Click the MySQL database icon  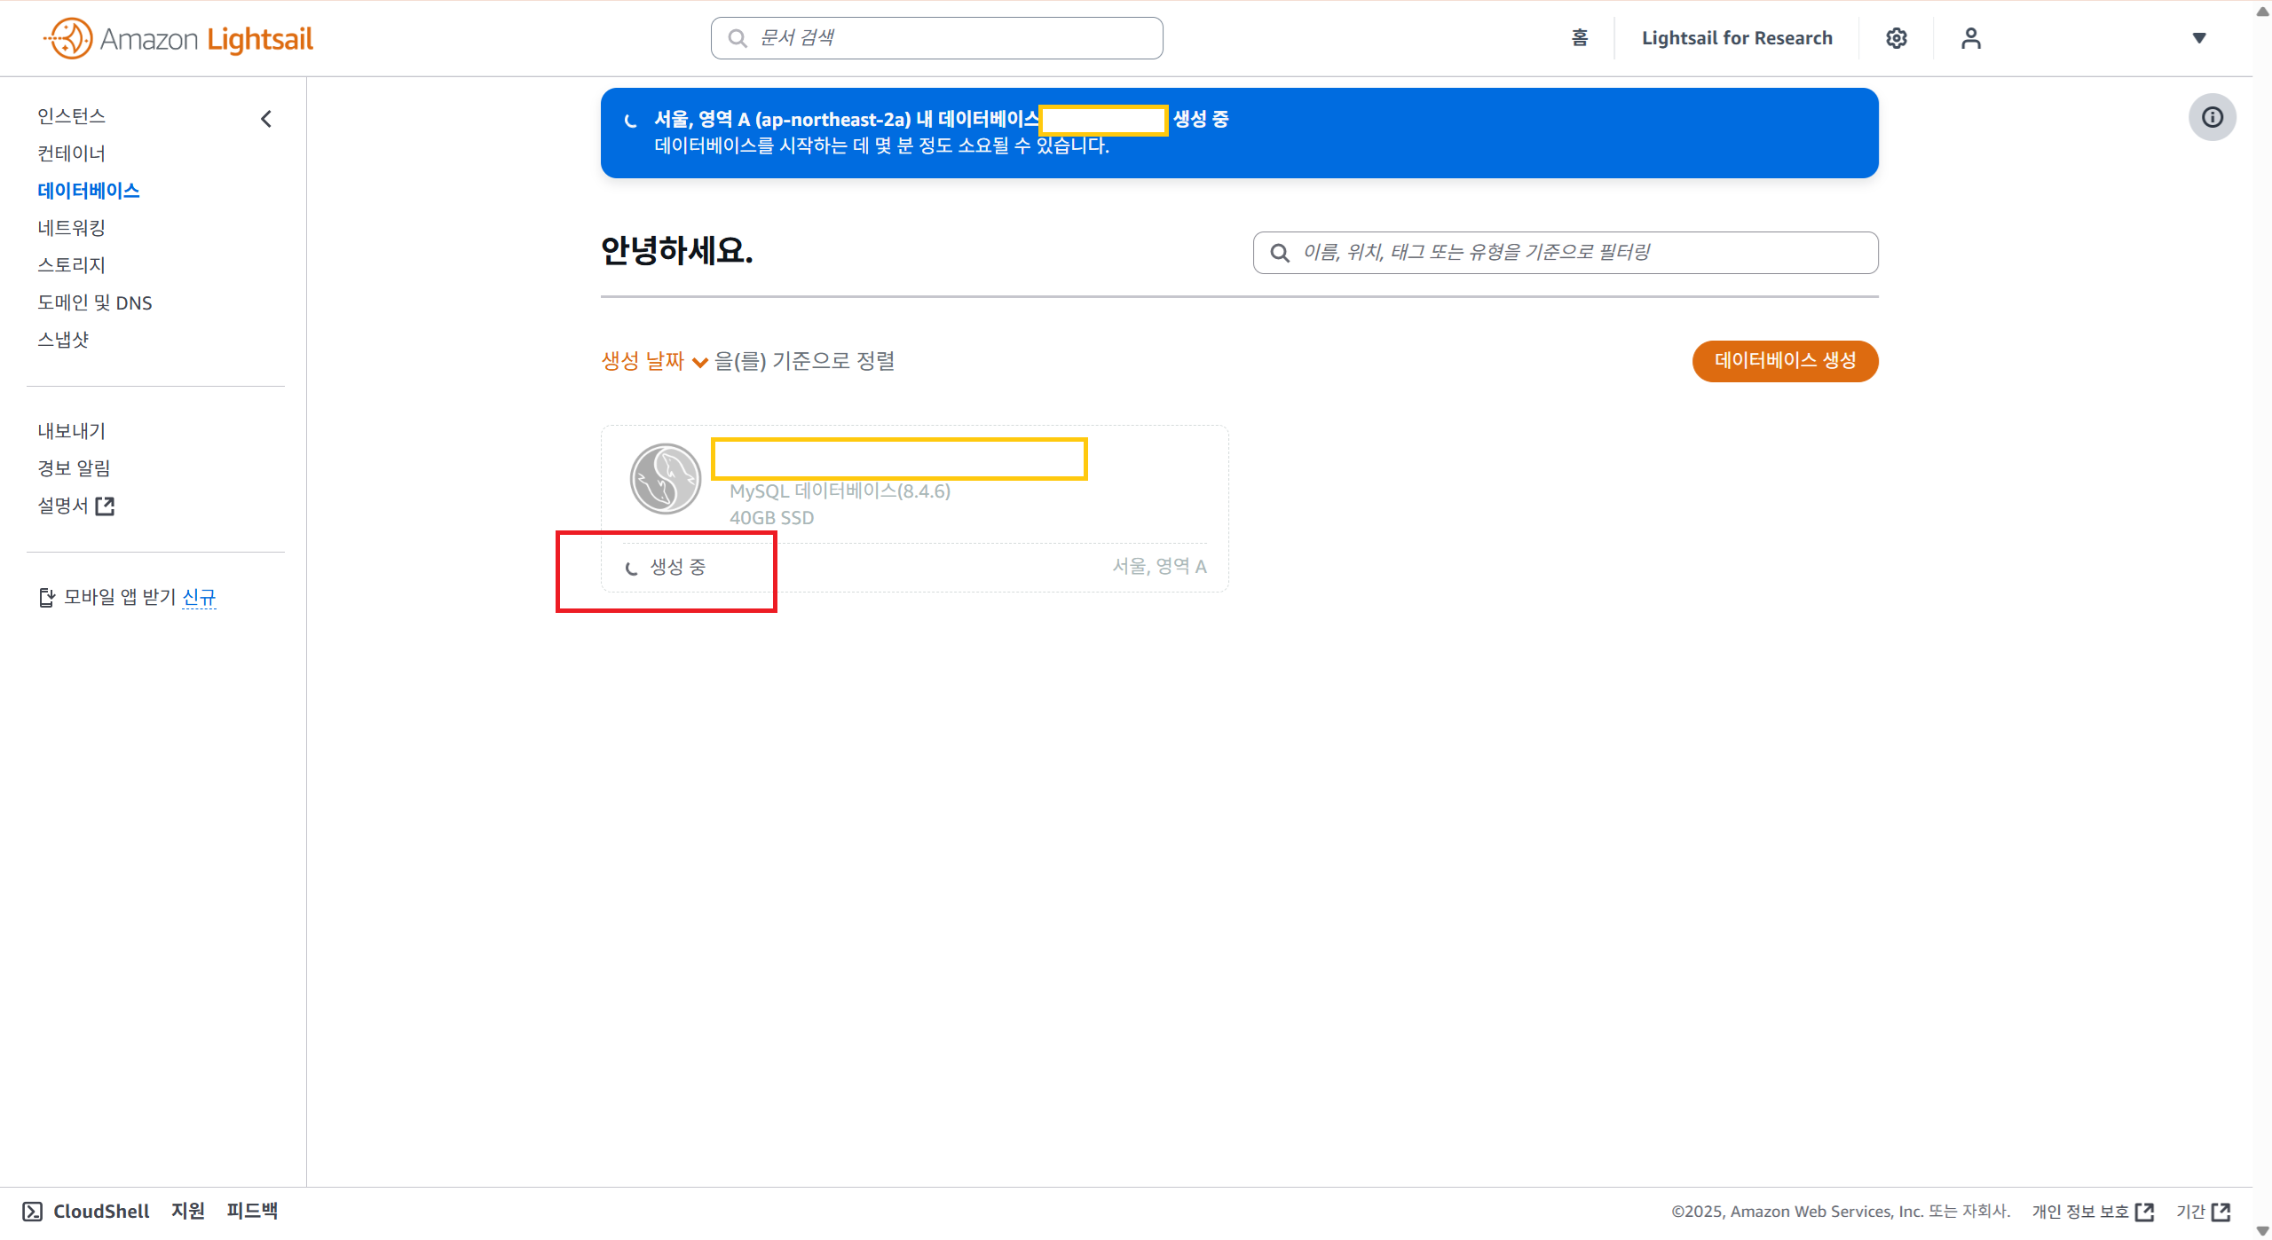pos(666,479)
